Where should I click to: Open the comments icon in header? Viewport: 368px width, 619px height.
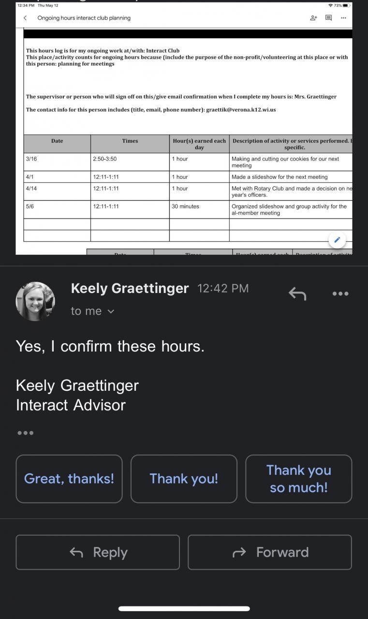click(x=328, y=18)
